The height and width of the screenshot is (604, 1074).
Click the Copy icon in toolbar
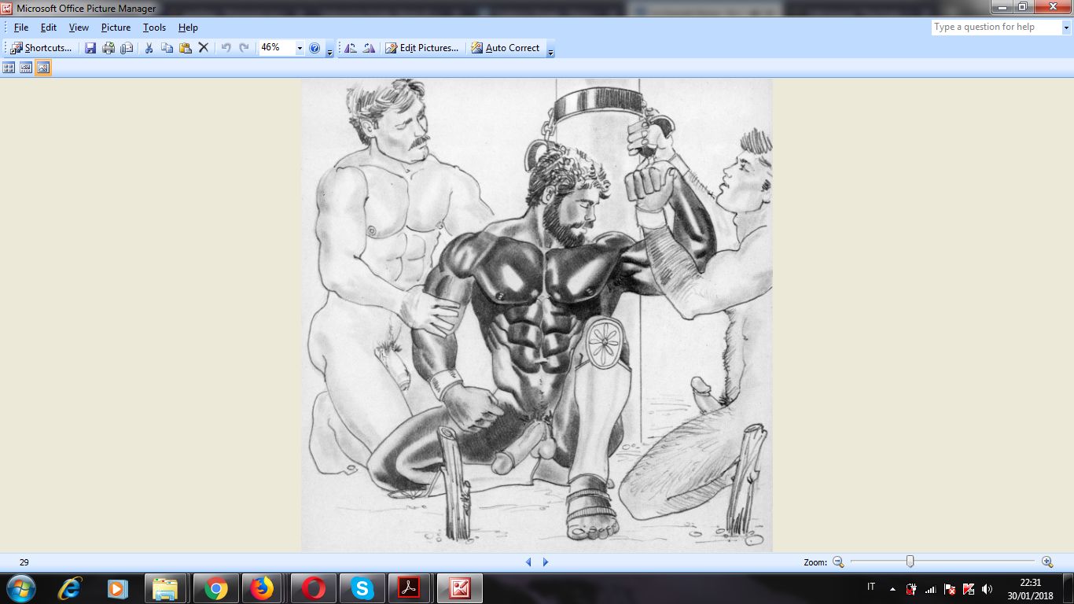167,48
